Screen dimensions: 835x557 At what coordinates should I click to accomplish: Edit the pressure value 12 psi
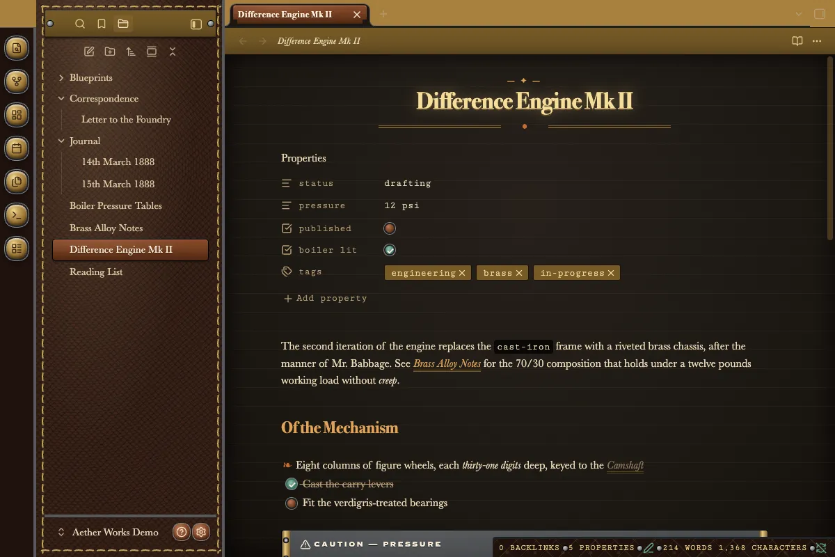pos(401,205)
